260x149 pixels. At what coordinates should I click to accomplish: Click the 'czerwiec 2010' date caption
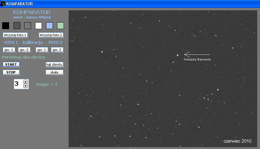pyautogui.click(x=237, y=141)
